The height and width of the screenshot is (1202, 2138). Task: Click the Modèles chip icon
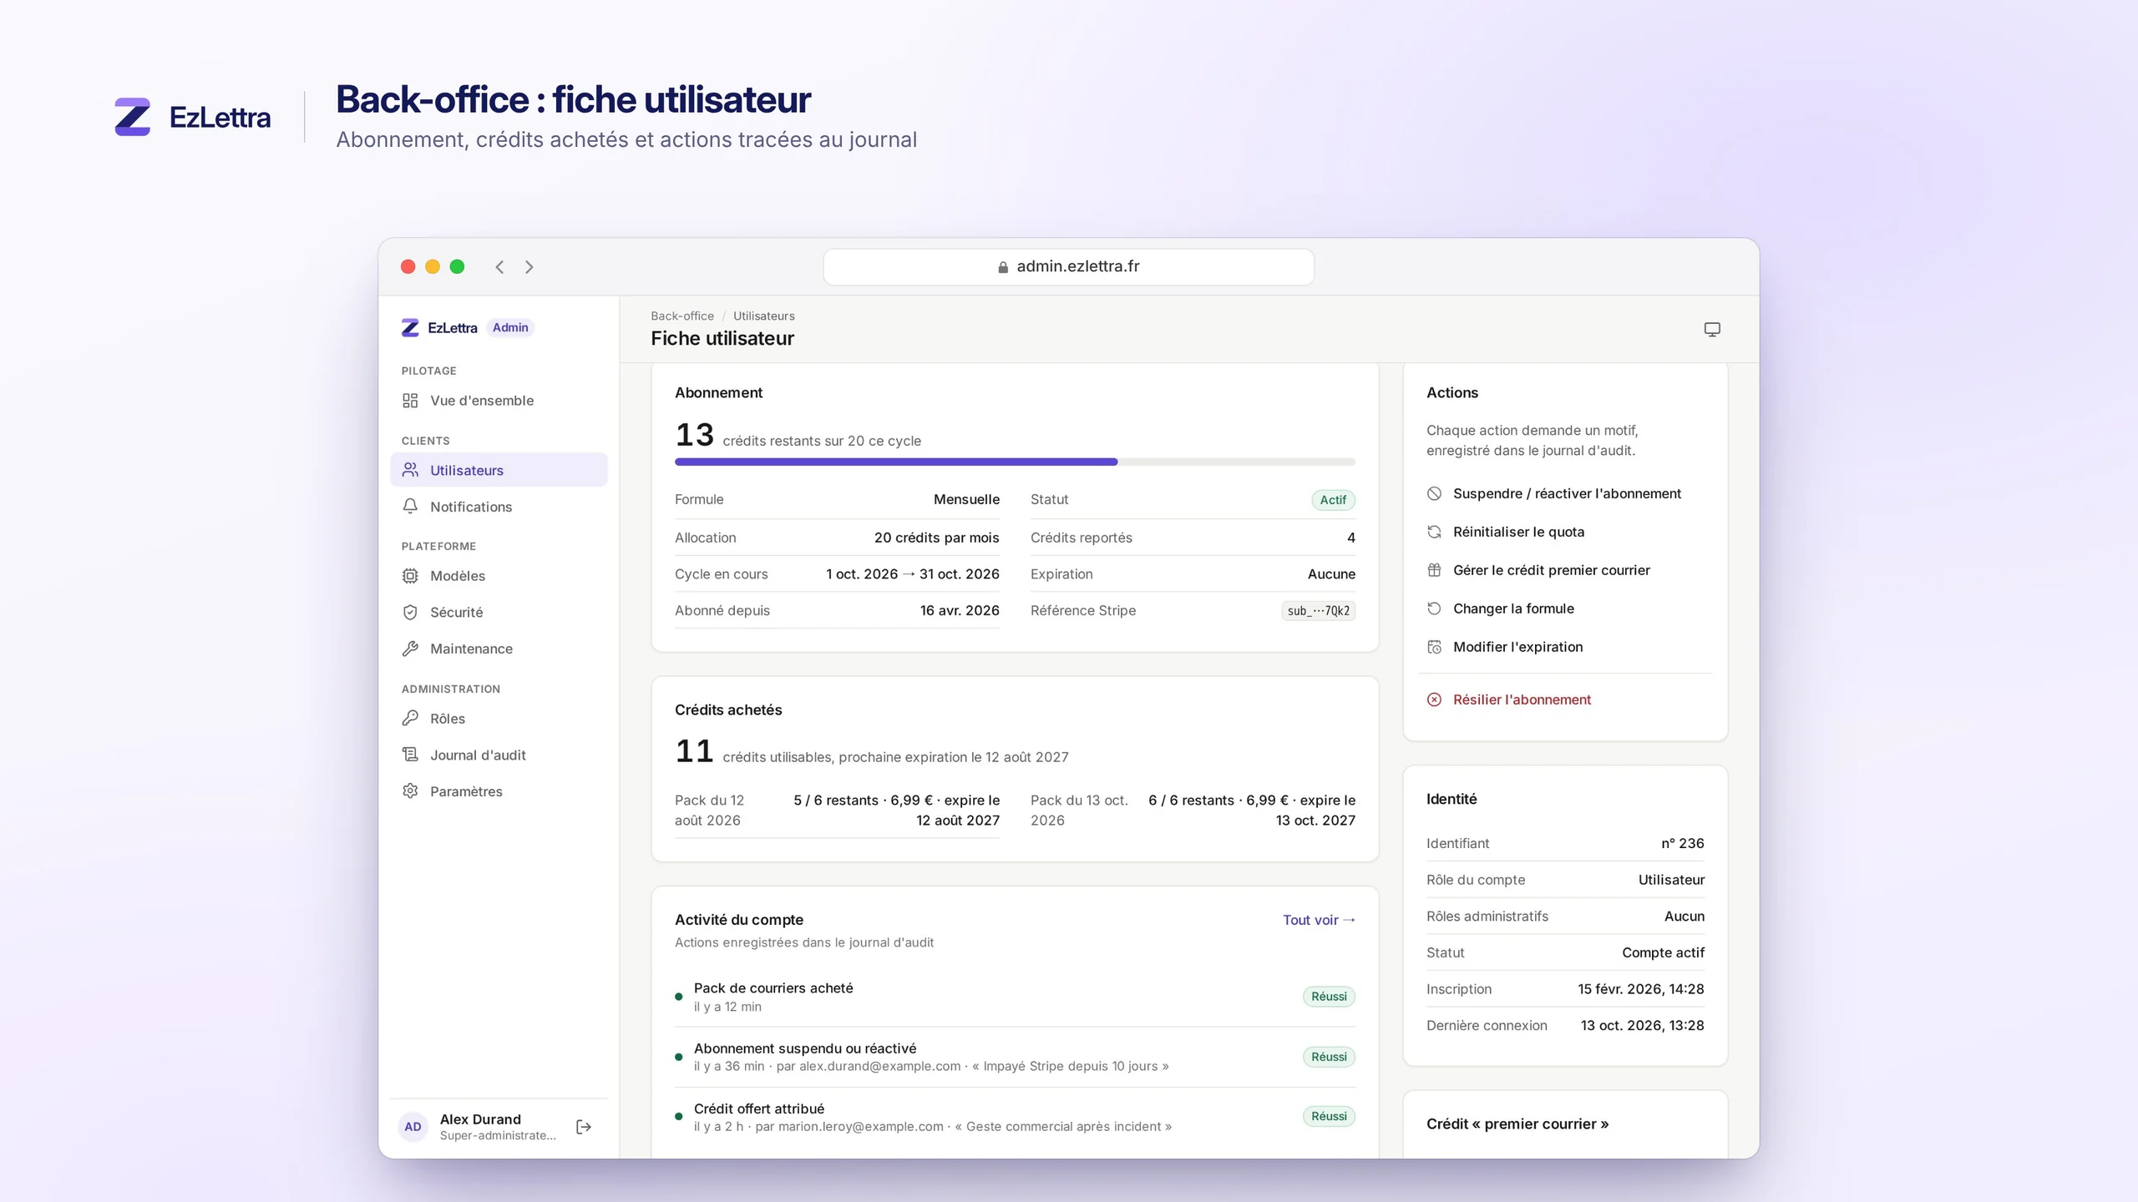coord(410,576)
